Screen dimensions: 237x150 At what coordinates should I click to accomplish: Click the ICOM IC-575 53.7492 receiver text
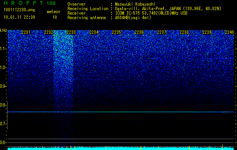[x=151, y=13]
